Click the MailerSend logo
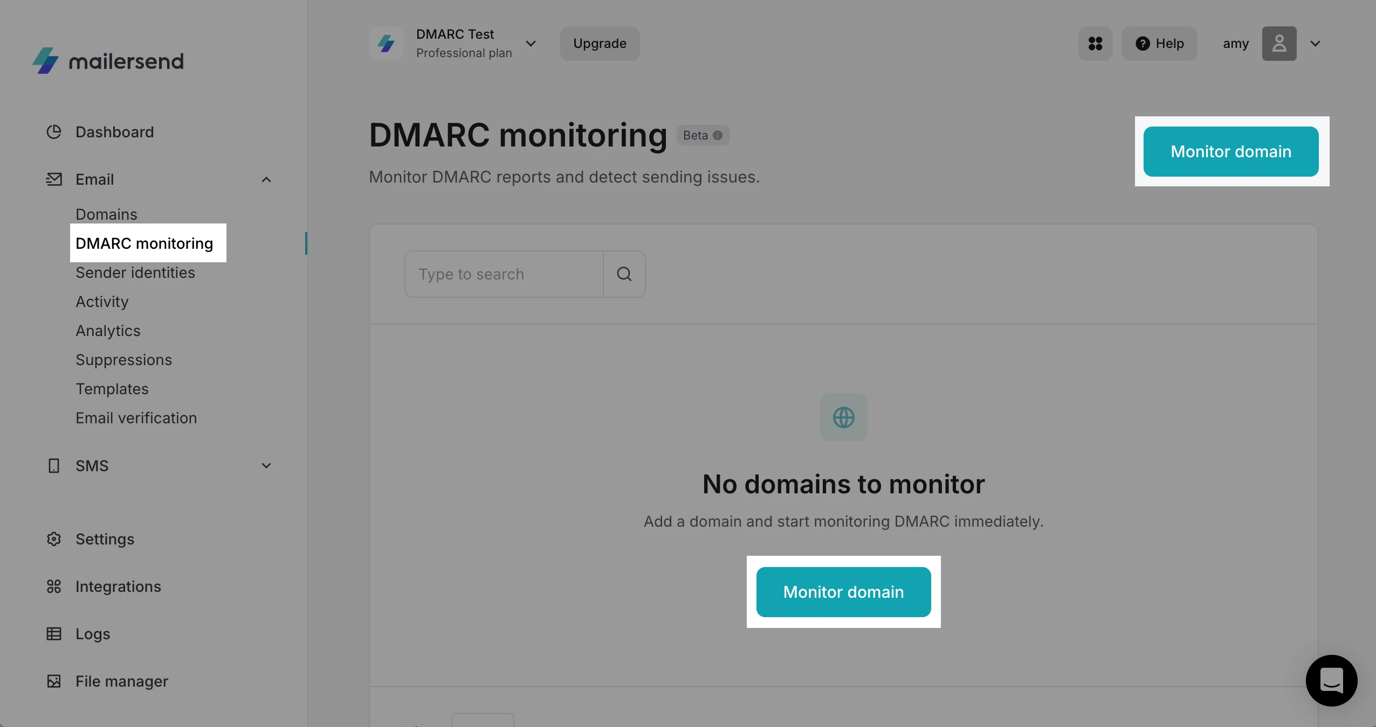 coord(108,60)
